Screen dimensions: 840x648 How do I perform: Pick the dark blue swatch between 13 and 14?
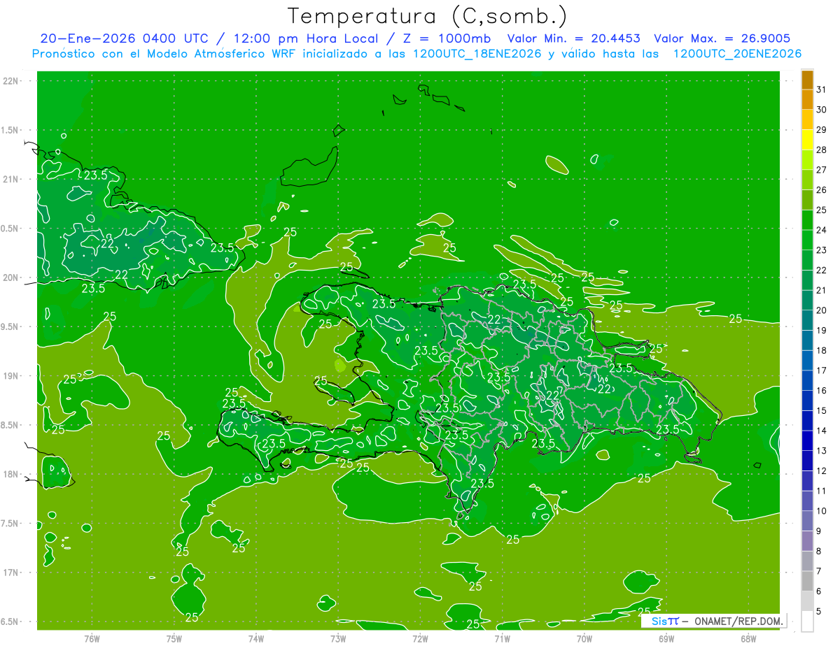point(807,441)
